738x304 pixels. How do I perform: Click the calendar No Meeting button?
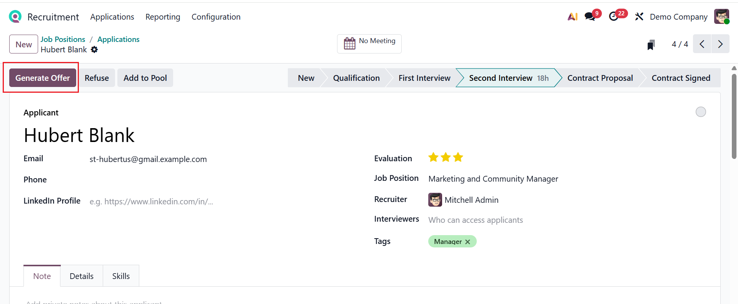[x=369, y=44]
